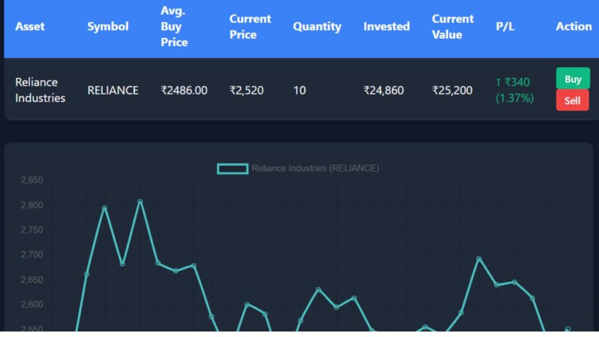The height and width of the screenshot is (337, 599).
Task: Click the ₹340 (1.37%) profit value
Action: click(x=515, y=90)
